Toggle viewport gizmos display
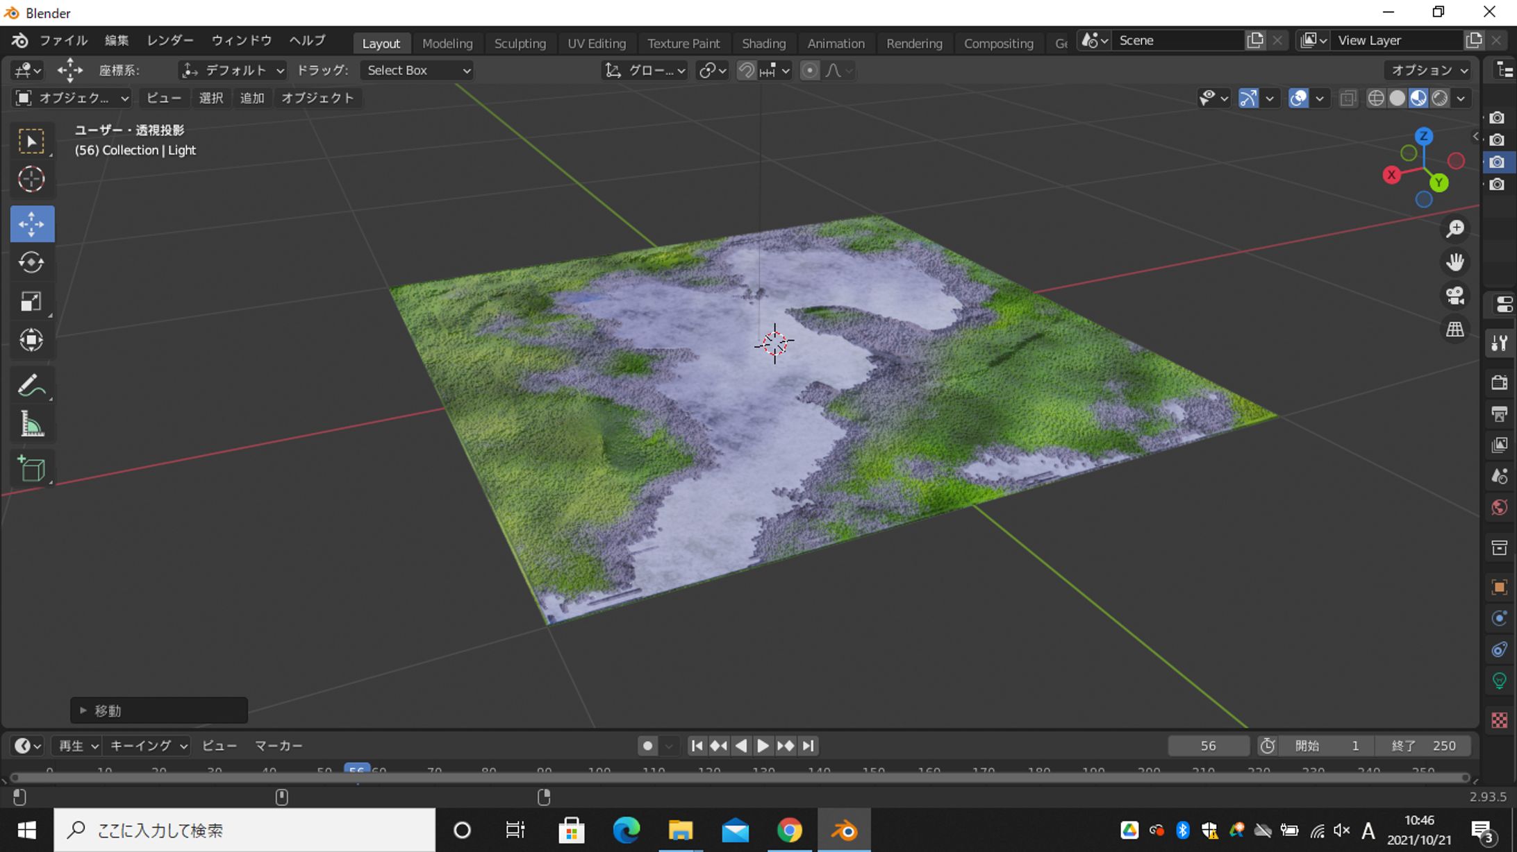1517x852 pixels. (1248, 98)
